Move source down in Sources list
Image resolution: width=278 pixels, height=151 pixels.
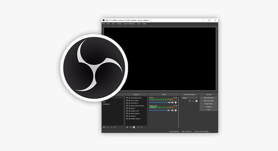(x=141, y=127)
